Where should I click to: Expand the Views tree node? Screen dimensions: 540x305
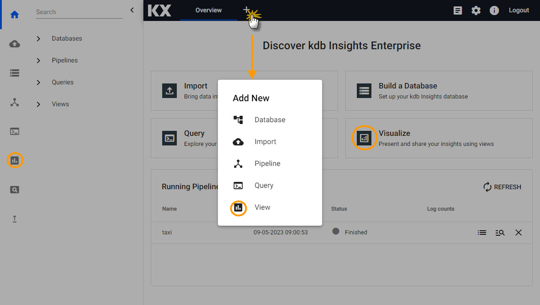point(38,104)
